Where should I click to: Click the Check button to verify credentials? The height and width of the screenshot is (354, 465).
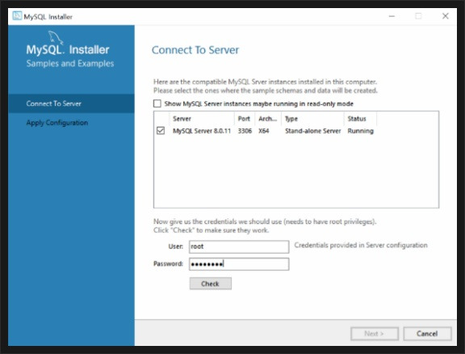pyautogui.click(x=211, y=284)
